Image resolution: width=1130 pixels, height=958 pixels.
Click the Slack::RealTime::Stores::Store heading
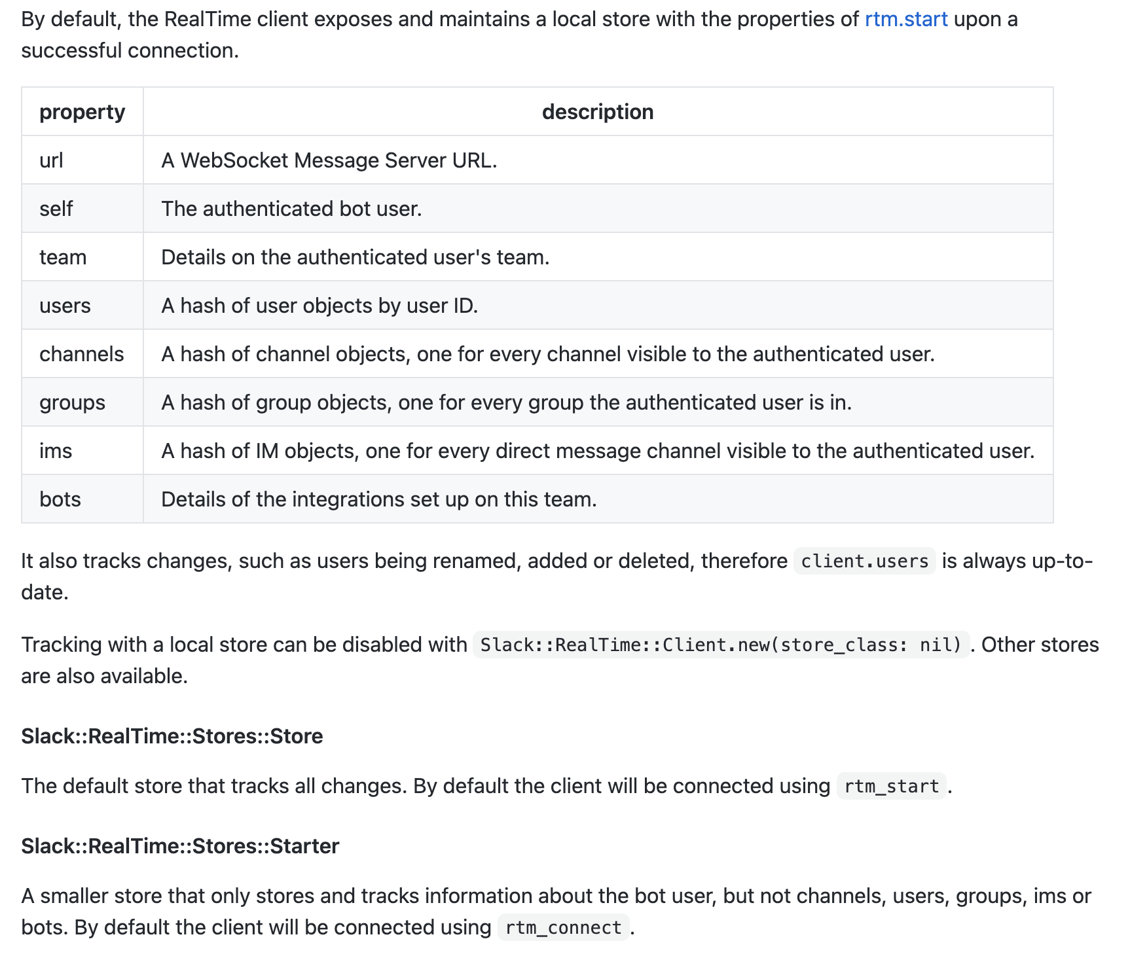(172, 736)
